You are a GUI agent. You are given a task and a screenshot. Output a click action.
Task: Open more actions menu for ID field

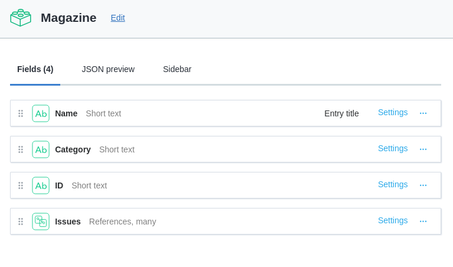(423, 185)
